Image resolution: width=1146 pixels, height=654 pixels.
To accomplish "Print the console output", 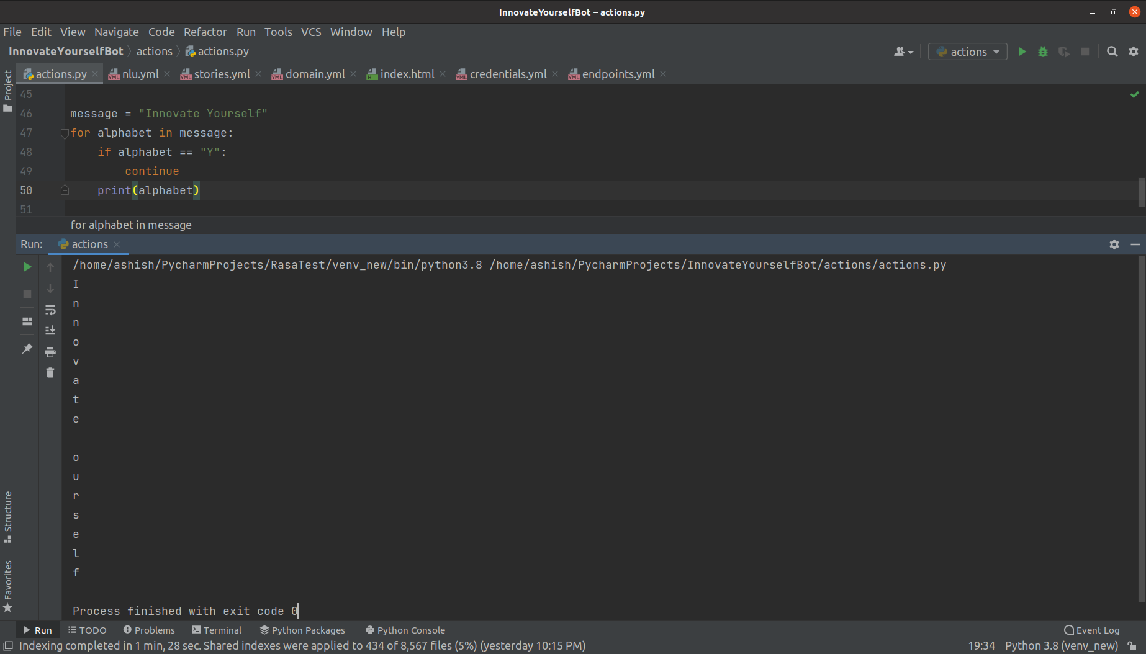I will coord(50,352).
